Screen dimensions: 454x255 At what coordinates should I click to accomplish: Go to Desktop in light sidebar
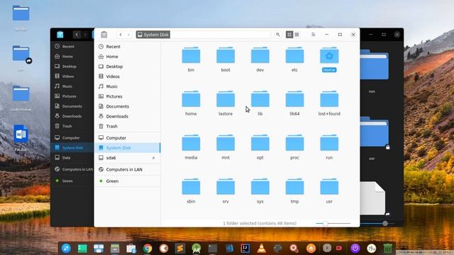(x=128, y=67)
